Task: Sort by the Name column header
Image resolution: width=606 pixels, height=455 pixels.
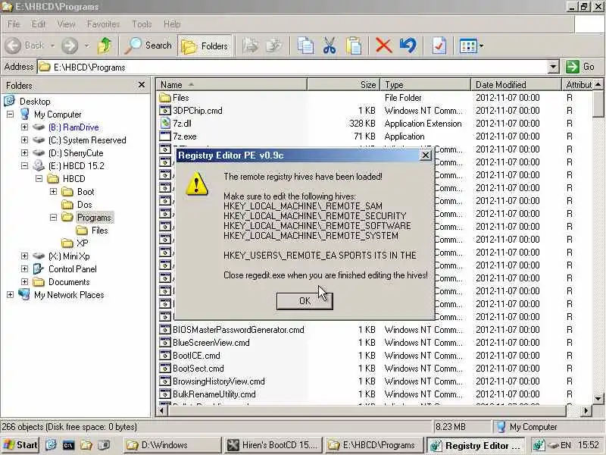Action: (x=231, y=85)
